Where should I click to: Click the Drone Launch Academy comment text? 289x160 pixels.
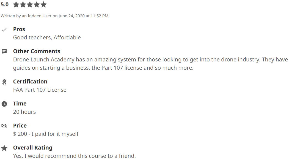[x=150, y=64]
